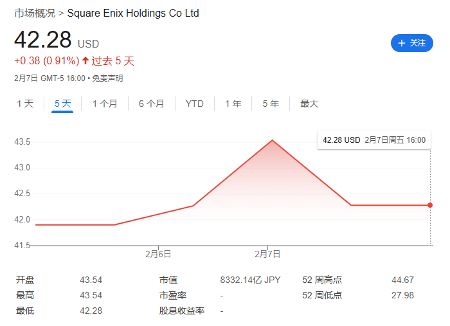Switch to the 1 天 range tab
This screenshot has height=326, width=450.
pos(25,104)
